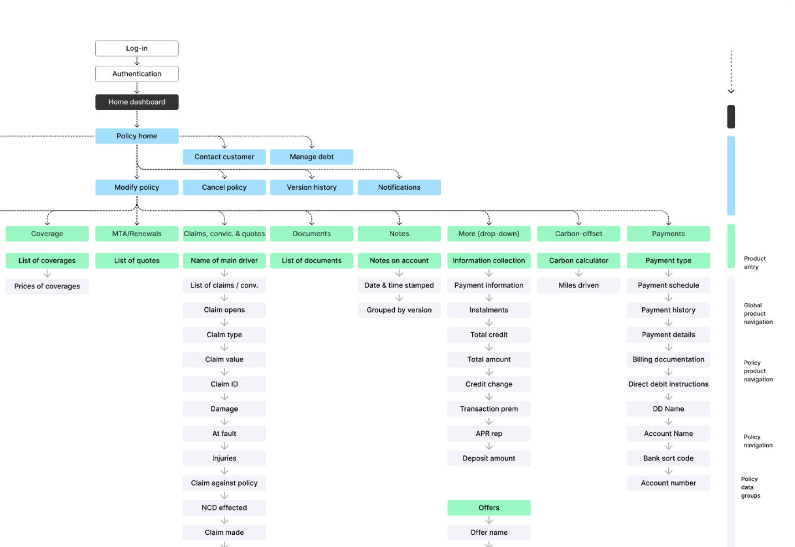
Task: Click the Contact customer node
Action: (224, 156)
